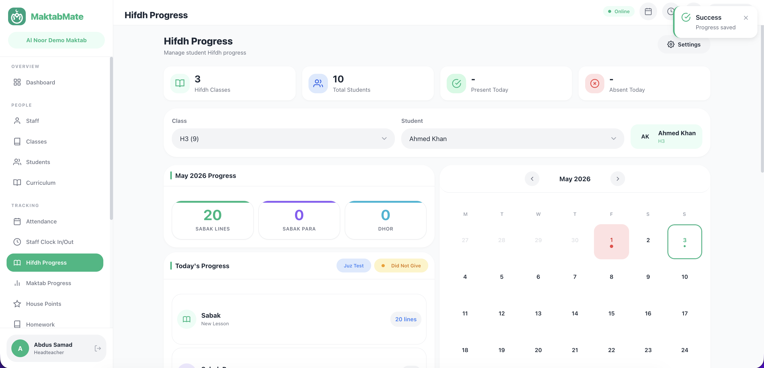Image resolution: width=764 pixels, height=368 pixels.
Task: Click the Sabak New Lesson row
Action: pyautogui.click(x=299, y=319)
